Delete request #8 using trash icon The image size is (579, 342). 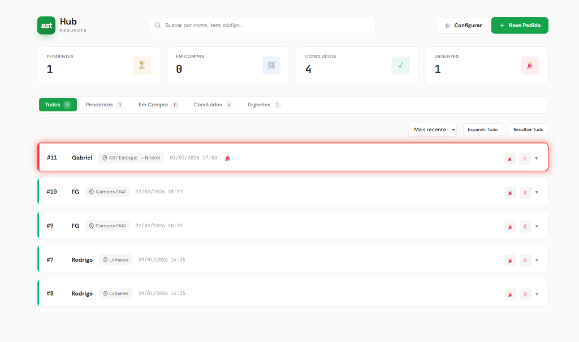pyautogui.click(x=525, y=294)
